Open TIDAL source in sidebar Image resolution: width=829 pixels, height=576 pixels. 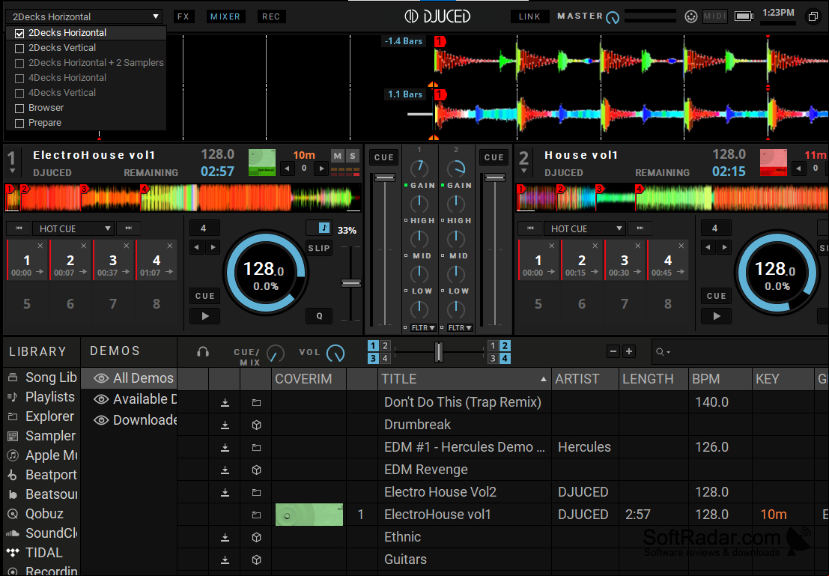point(35,553)
